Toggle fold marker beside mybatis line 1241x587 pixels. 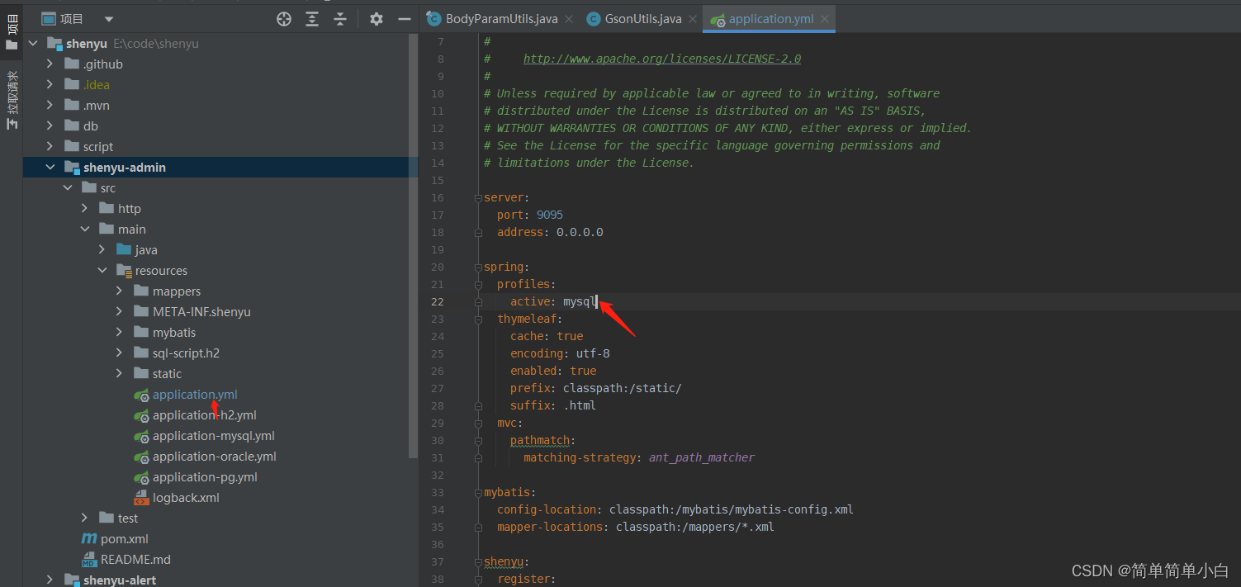point(478,493)
